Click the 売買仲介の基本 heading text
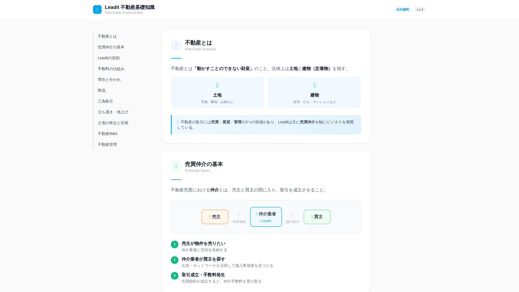Image resolution: width=519 pixels, height=292 pixels. (204, 164)
